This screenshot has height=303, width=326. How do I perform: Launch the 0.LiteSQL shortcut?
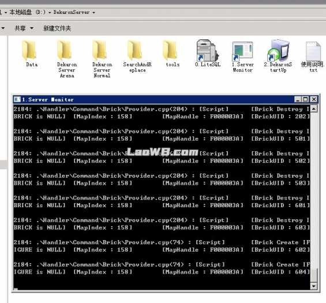click(208, 53)
